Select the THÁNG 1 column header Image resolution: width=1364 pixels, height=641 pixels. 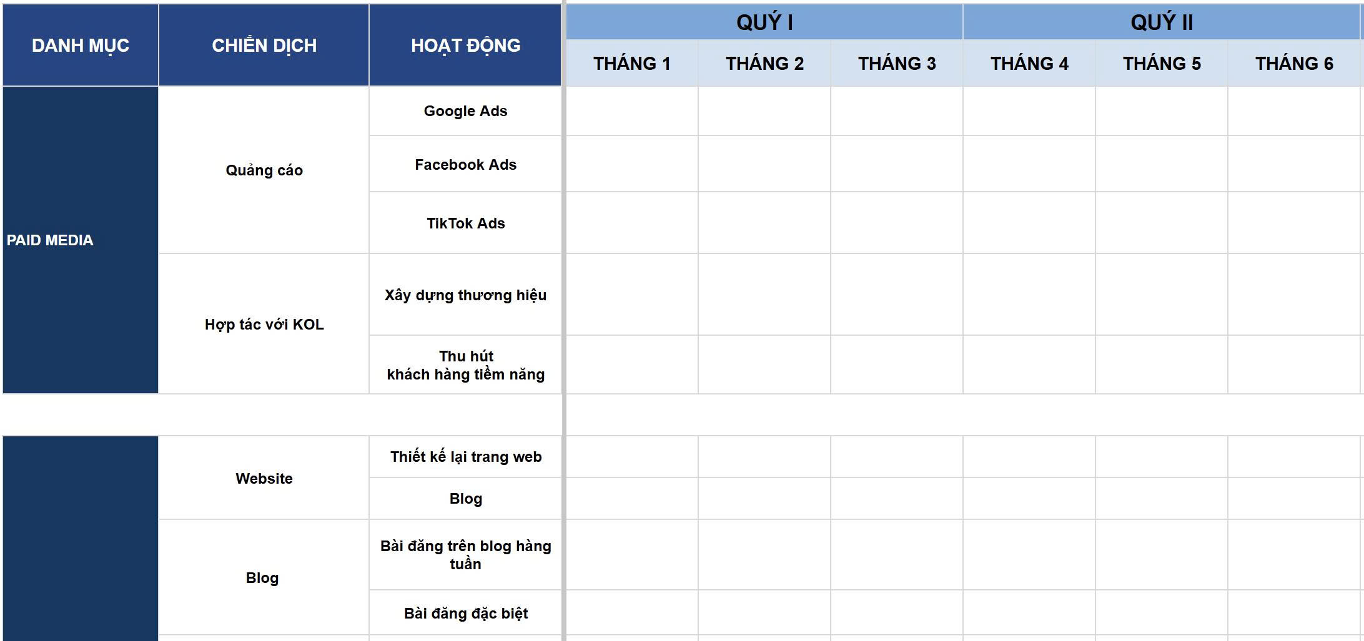point(632,63)
